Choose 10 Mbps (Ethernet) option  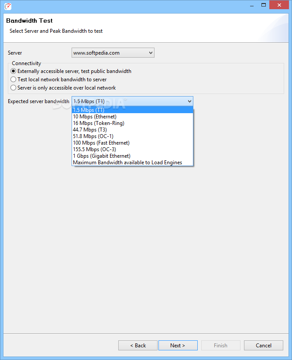click(x=132, y=117)
